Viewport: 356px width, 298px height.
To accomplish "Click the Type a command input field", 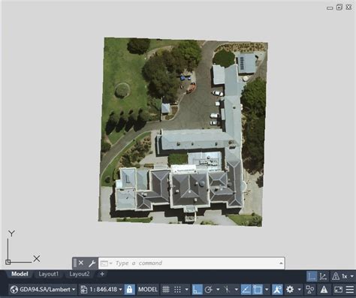I will [x=192, y=263].
